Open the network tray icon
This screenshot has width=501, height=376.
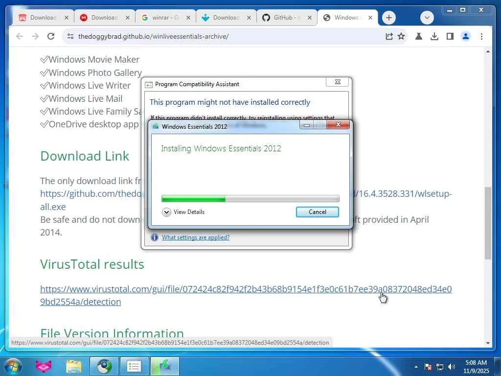pyautogui.click(x=440, y=367)
